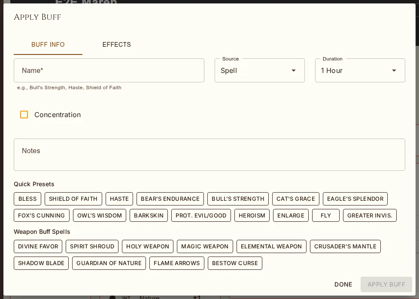Pick the Shadow Blade buff
The width and height of the screenshot is (419, 299).
pyautogui.click(x=41, y=263)
